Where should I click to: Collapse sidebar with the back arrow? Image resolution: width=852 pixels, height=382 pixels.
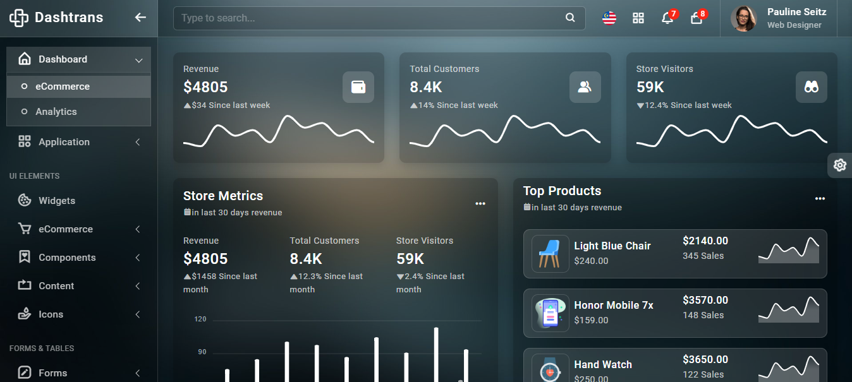(140, 18)
